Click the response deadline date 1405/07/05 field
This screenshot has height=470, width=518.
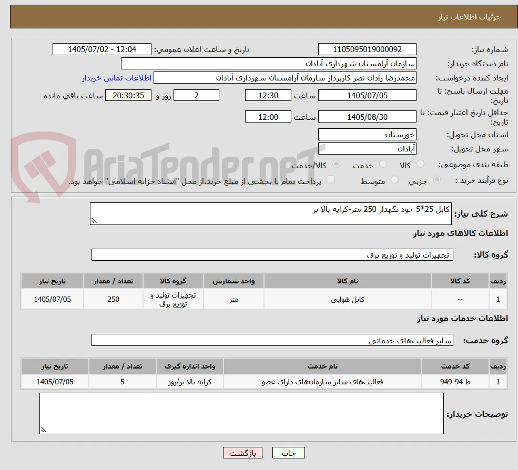point(367,96)
